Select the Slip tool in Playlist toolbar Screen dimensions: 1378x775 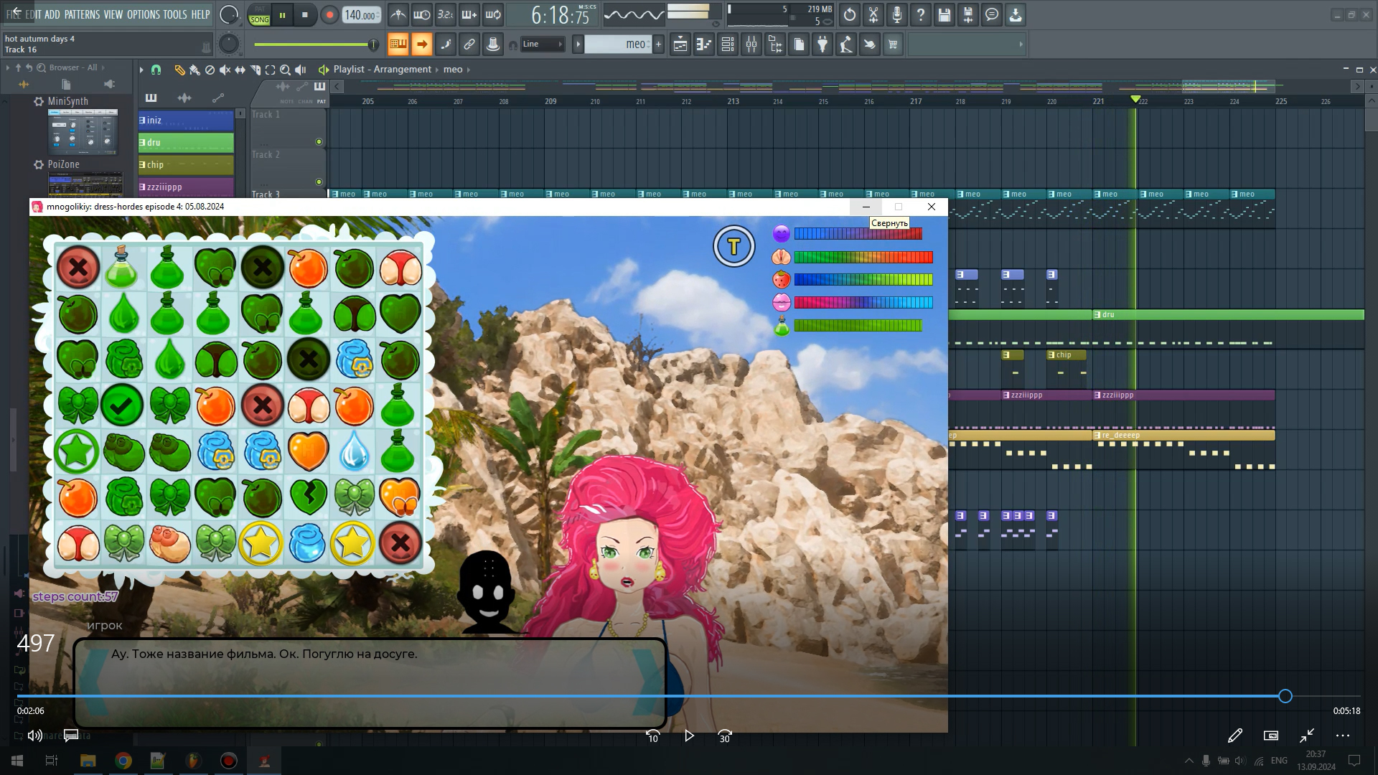pos(240,70)
